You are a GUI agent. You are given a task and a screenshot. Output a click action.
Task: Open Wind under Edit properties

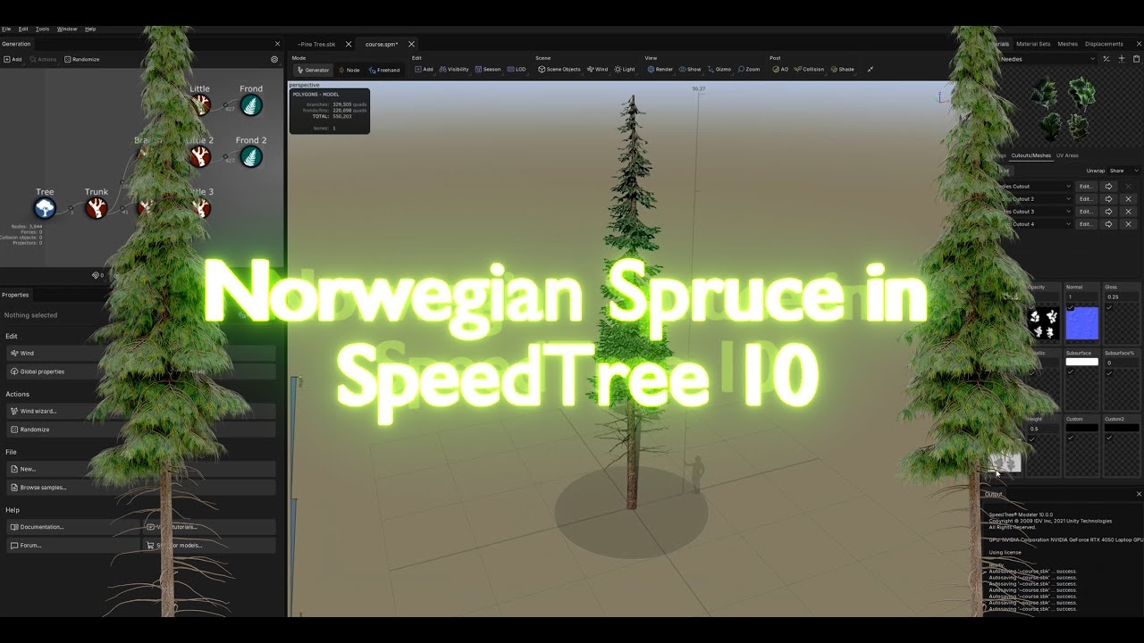[x=141, y=353]
